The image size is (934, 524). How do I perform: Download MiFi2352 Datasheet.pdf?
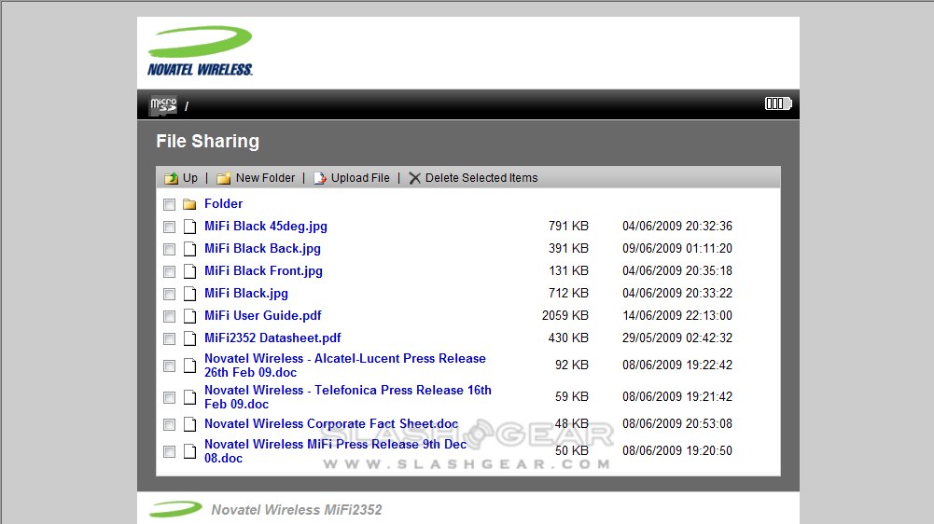272,338
